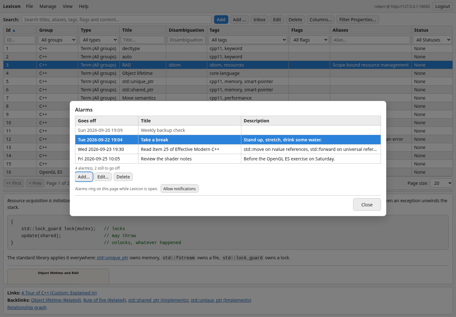
Task: Click the 'decltype' title cell
Action: pos(143,49)
